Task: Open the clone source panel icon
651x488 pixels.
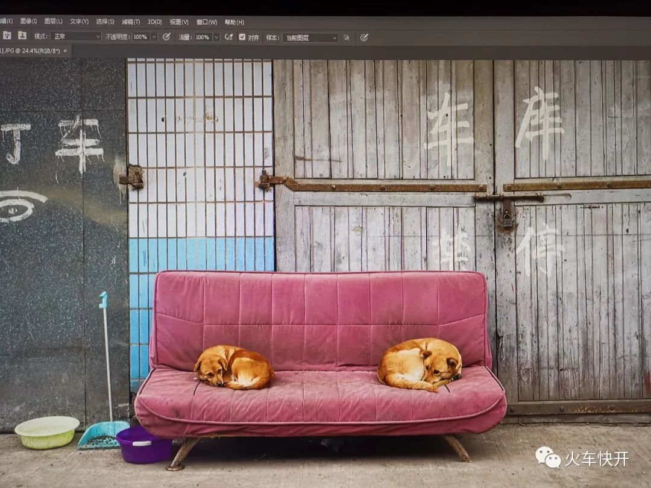Action: (x=22, y=36)
